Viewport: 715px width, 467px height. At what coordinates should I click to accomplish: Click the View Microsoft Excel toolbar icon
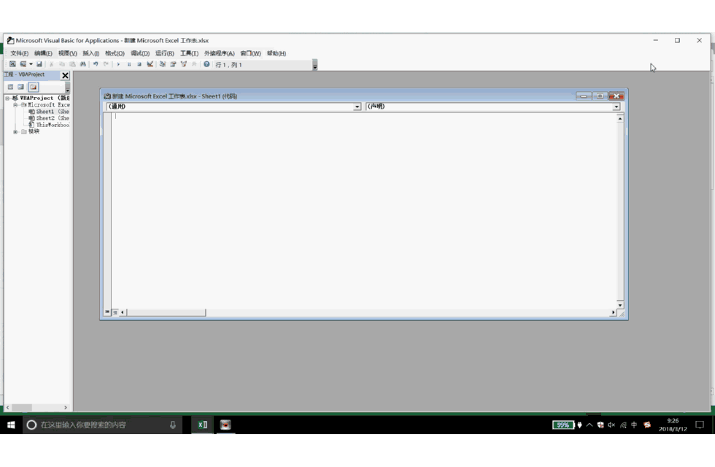pos(12,64)
